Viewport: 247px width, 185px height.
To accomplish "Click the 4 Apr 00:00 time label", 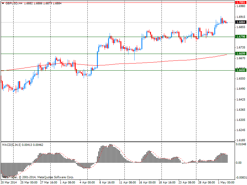I will [87, 183].
